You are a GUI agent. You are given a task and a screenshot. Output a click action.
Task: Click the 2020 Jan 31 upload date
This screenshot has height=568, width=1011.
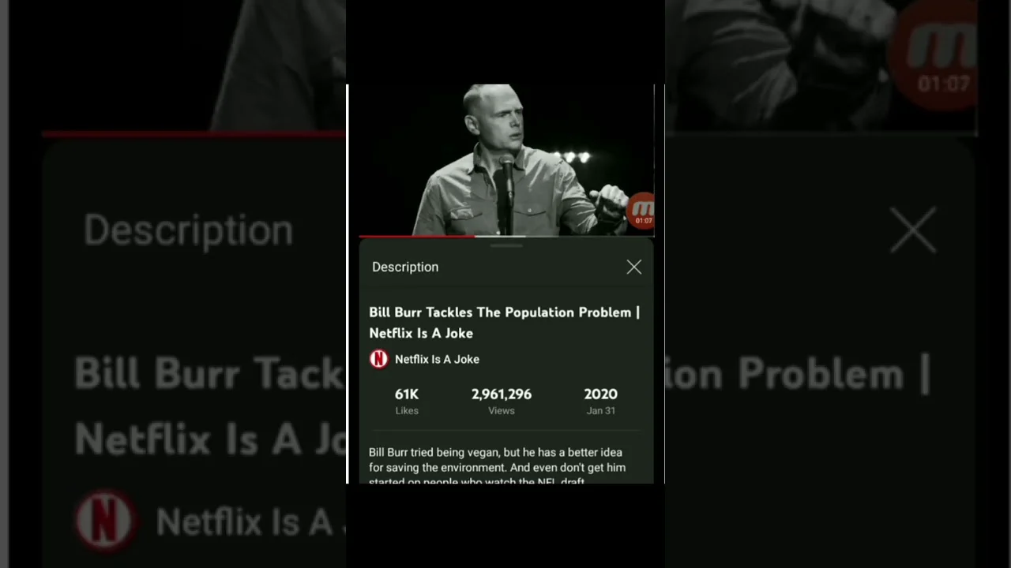(x=600, y=401)
